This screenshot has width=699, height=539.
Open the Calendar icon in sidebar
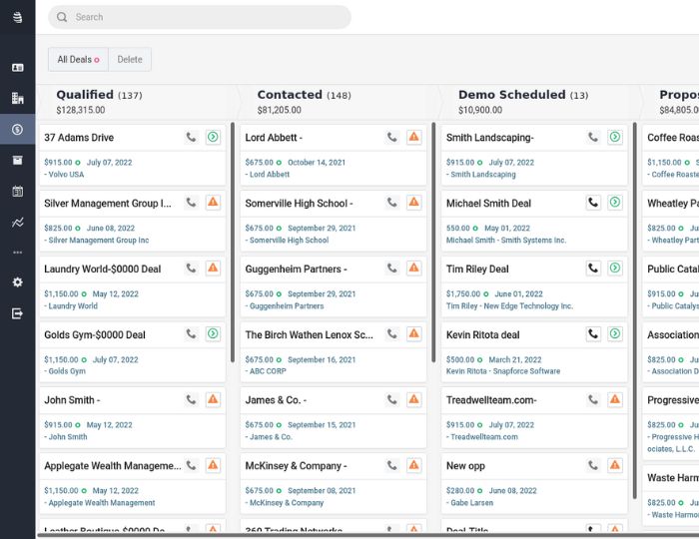[x=17, y=191]
